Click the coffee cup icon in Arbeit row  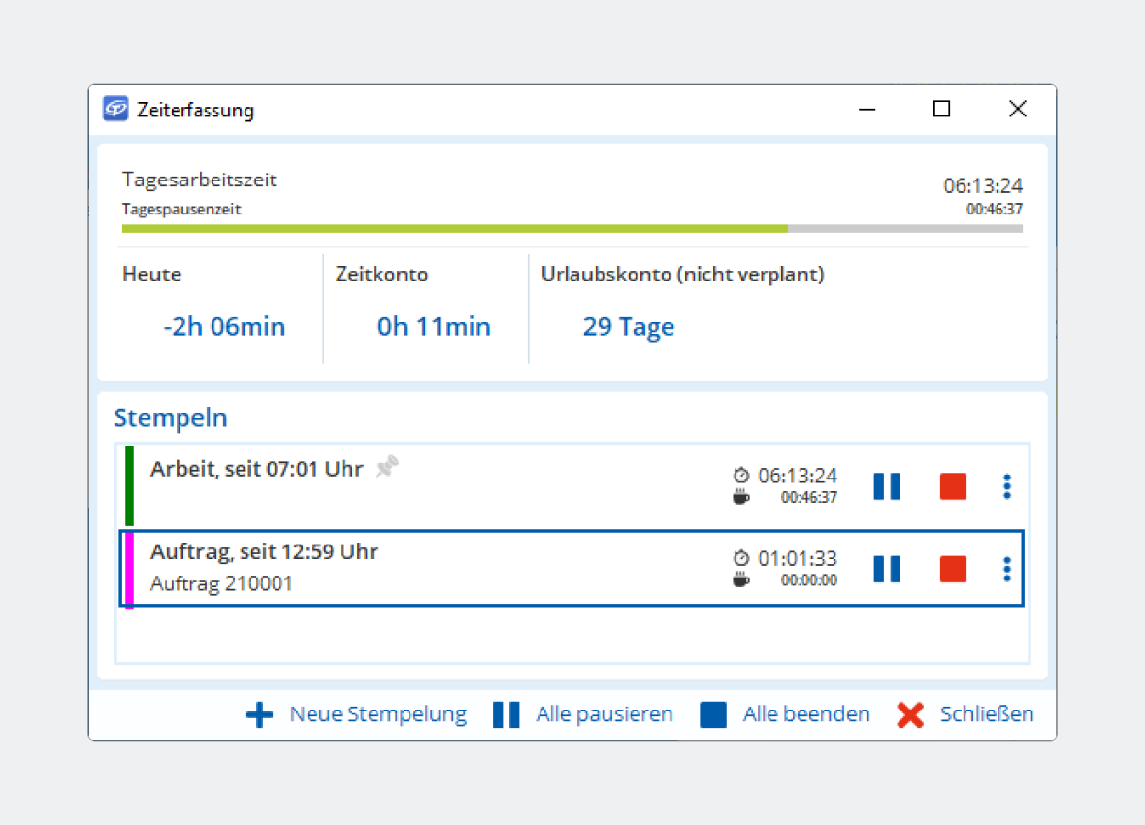(x=741, y=497)
